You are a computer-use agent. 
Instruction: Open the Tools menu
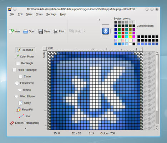coord(39,14)
